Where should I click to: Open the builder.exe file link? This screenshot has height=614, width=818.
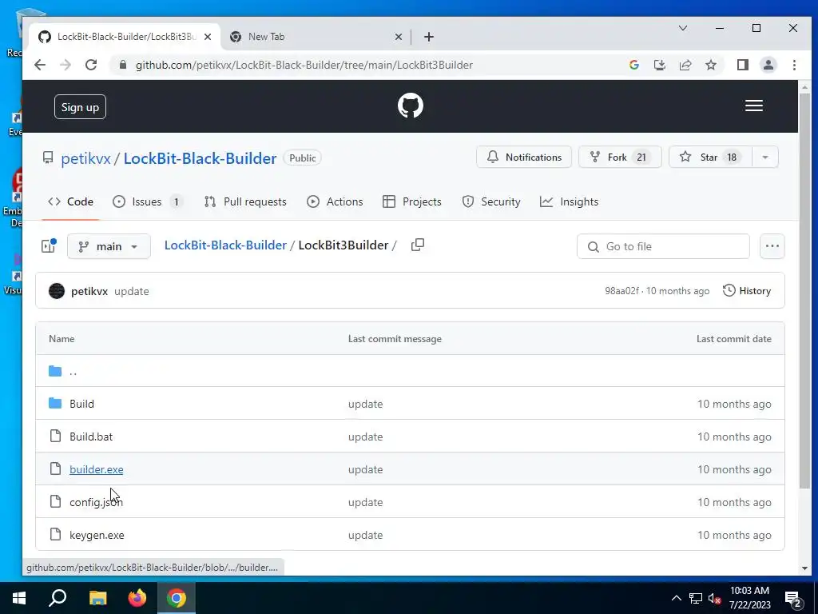(x=97, y=469)
